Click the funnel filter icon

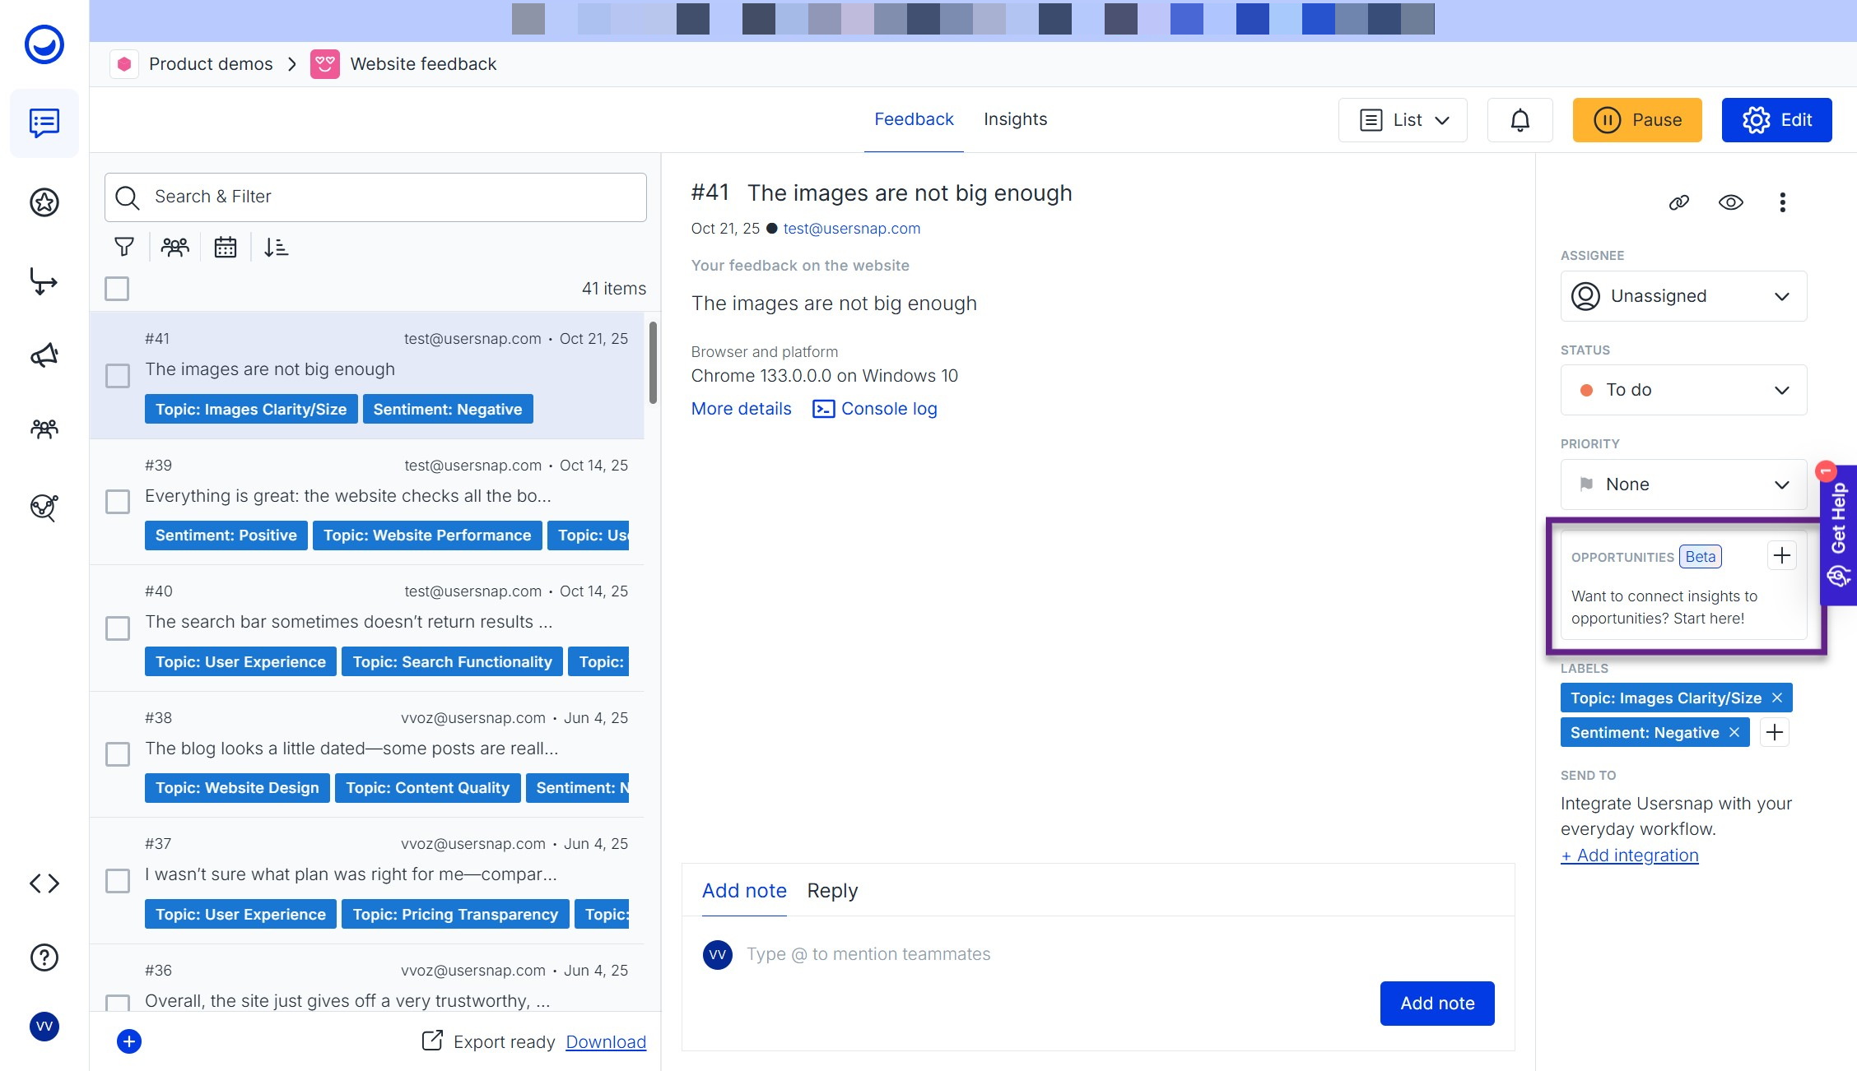tap(124, 247)
